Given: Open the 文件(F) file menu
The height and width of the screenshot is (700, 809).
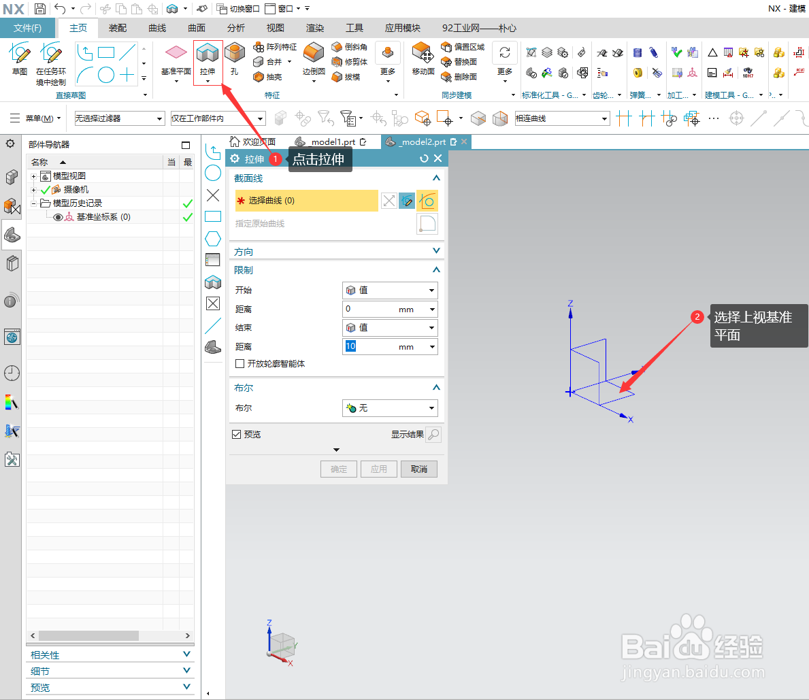Looking at the screenshot, I should [x=28, y=28].
